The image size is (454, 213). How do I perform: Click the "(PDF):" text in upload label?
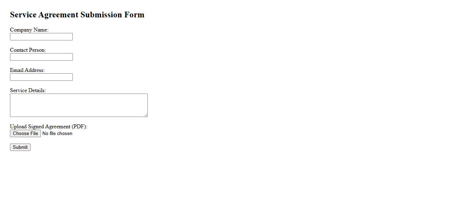click(x=79, y=127)
